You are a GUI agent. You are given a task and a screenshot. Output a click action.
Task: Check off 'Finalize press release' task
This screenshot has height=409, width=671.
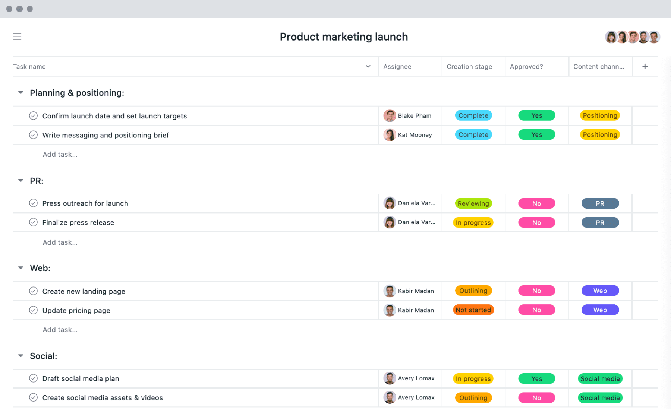[34, 222]
